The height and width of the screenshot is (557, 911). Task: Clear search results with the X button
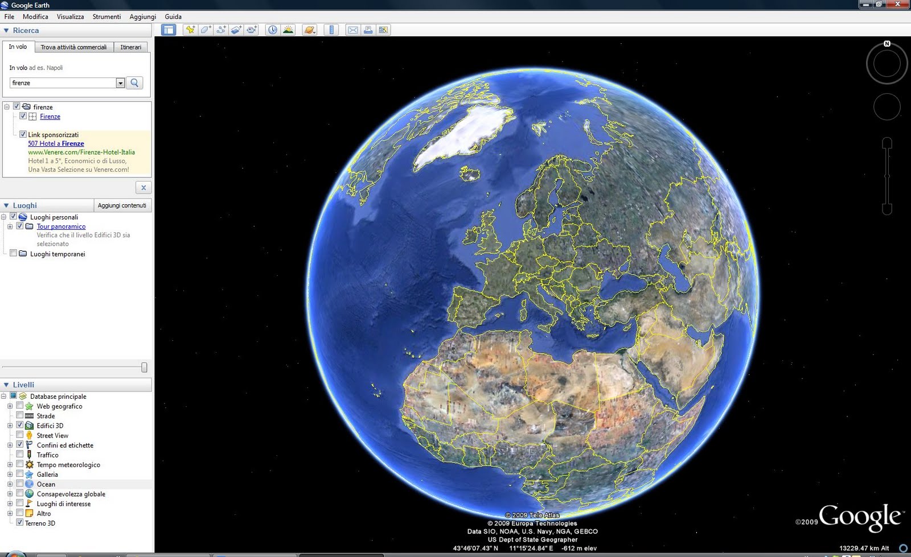click(x=143, y=187)
